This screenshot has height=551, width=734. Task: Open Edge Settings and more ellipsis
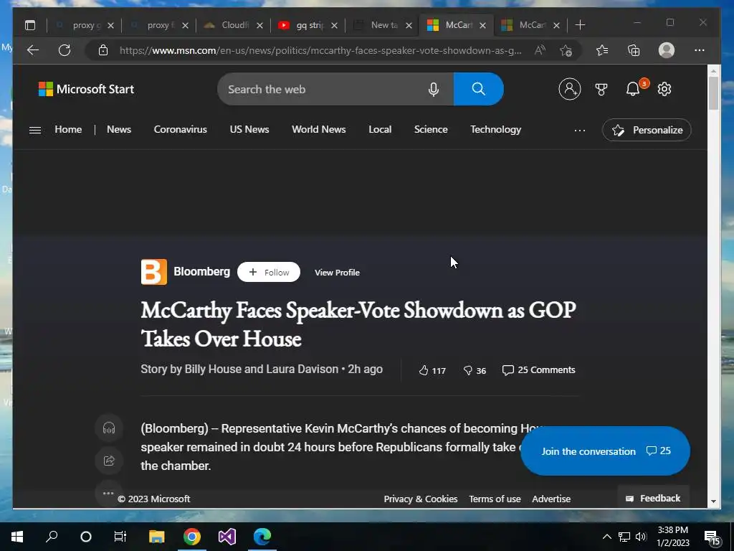tap(700, 50)
